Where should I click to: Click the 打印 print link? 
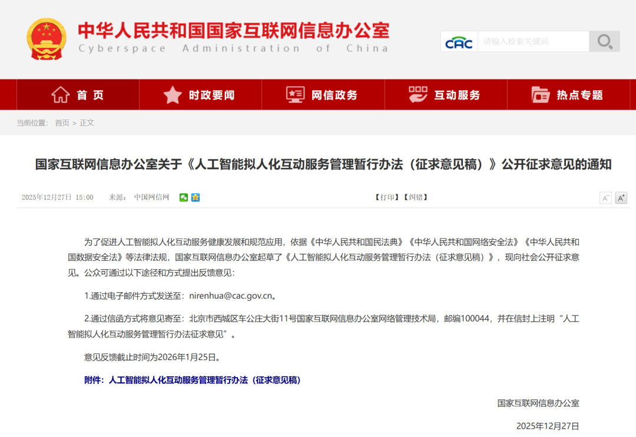coord(387,197)
